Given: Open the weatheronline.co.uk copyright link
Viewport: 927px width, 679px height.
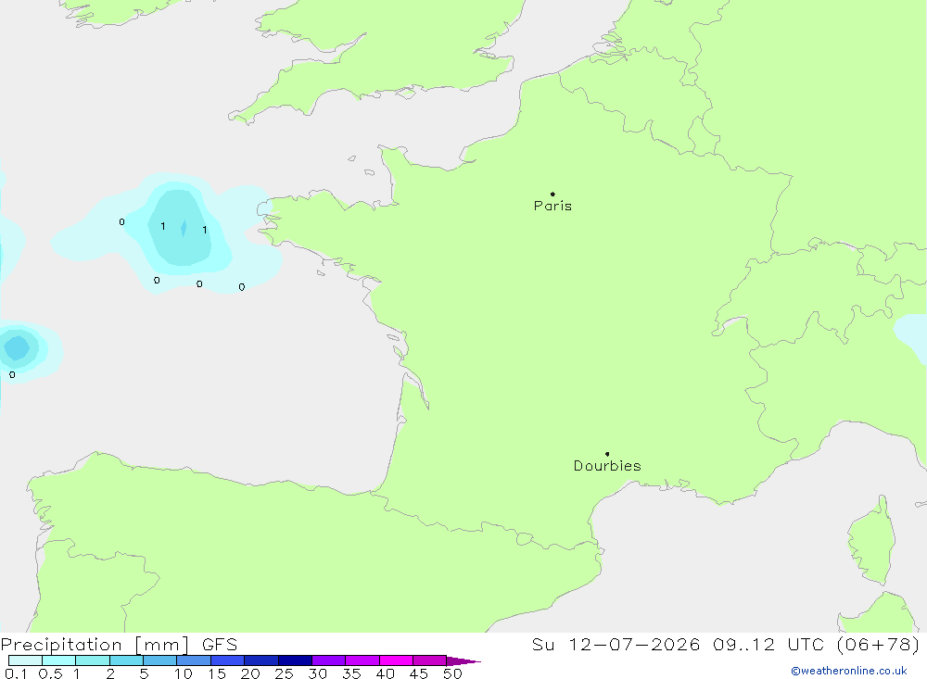Looking at the screenshot, I should coord(849,671).
